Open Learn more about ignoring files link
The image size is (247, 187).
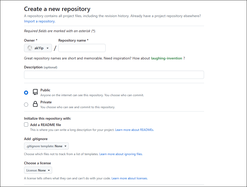pos(121,154)
